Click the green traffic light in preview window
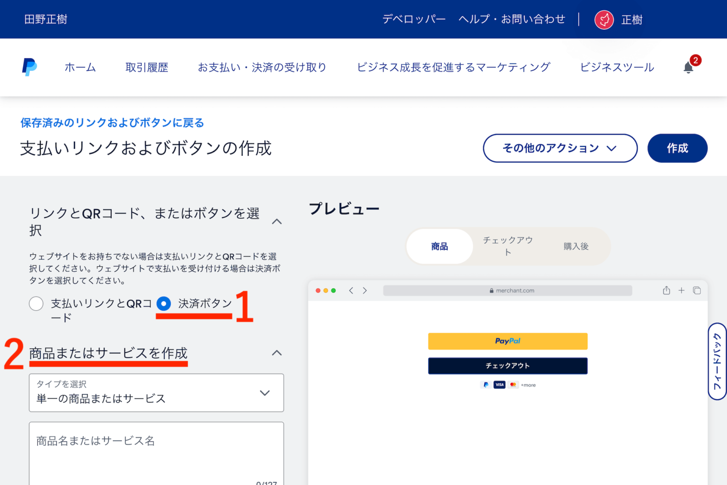727x485 pixels. coord(334,290)
